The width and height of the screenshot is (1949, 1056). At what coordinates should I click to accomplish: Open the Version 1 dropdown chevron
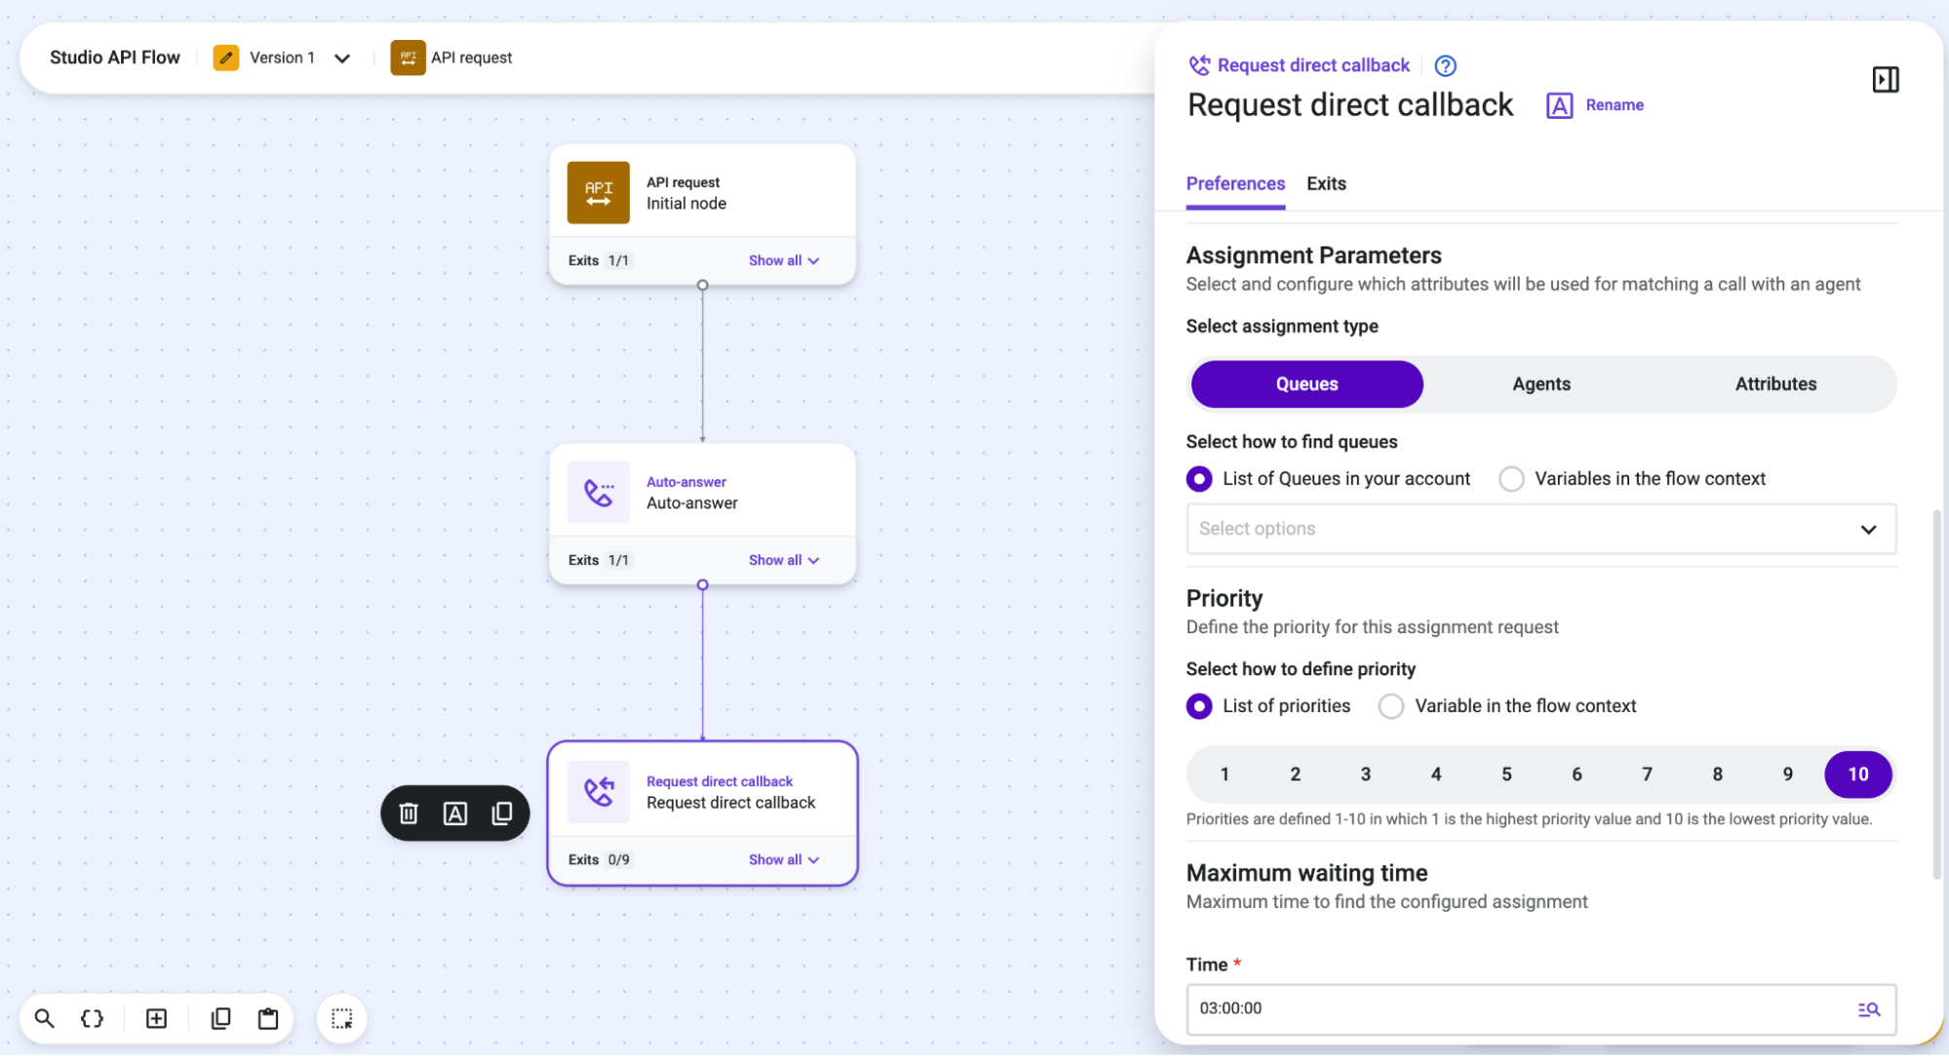pyautogui.click(x=342, y=58)
